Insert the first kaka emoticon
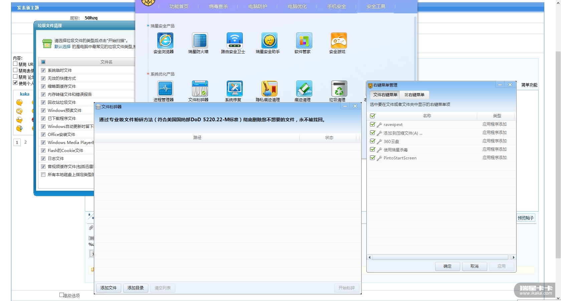 click(x=19, y=102)
